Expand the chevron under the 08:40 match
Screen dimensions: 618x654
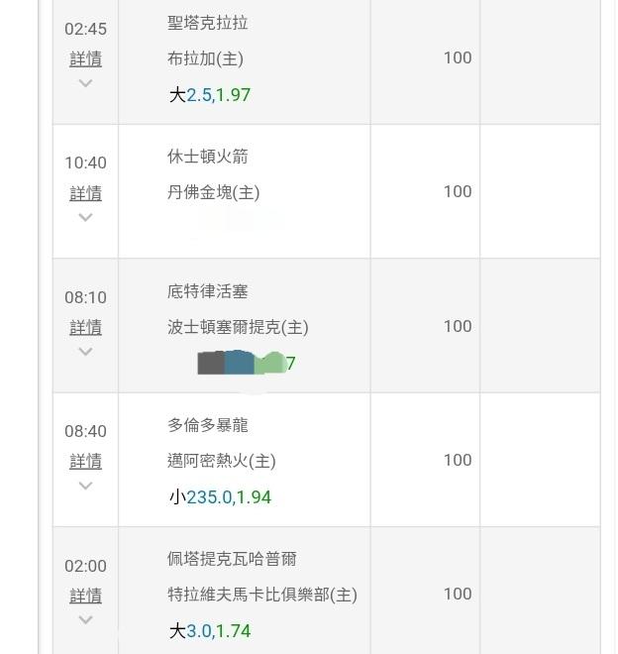click(x=85, y=486)
